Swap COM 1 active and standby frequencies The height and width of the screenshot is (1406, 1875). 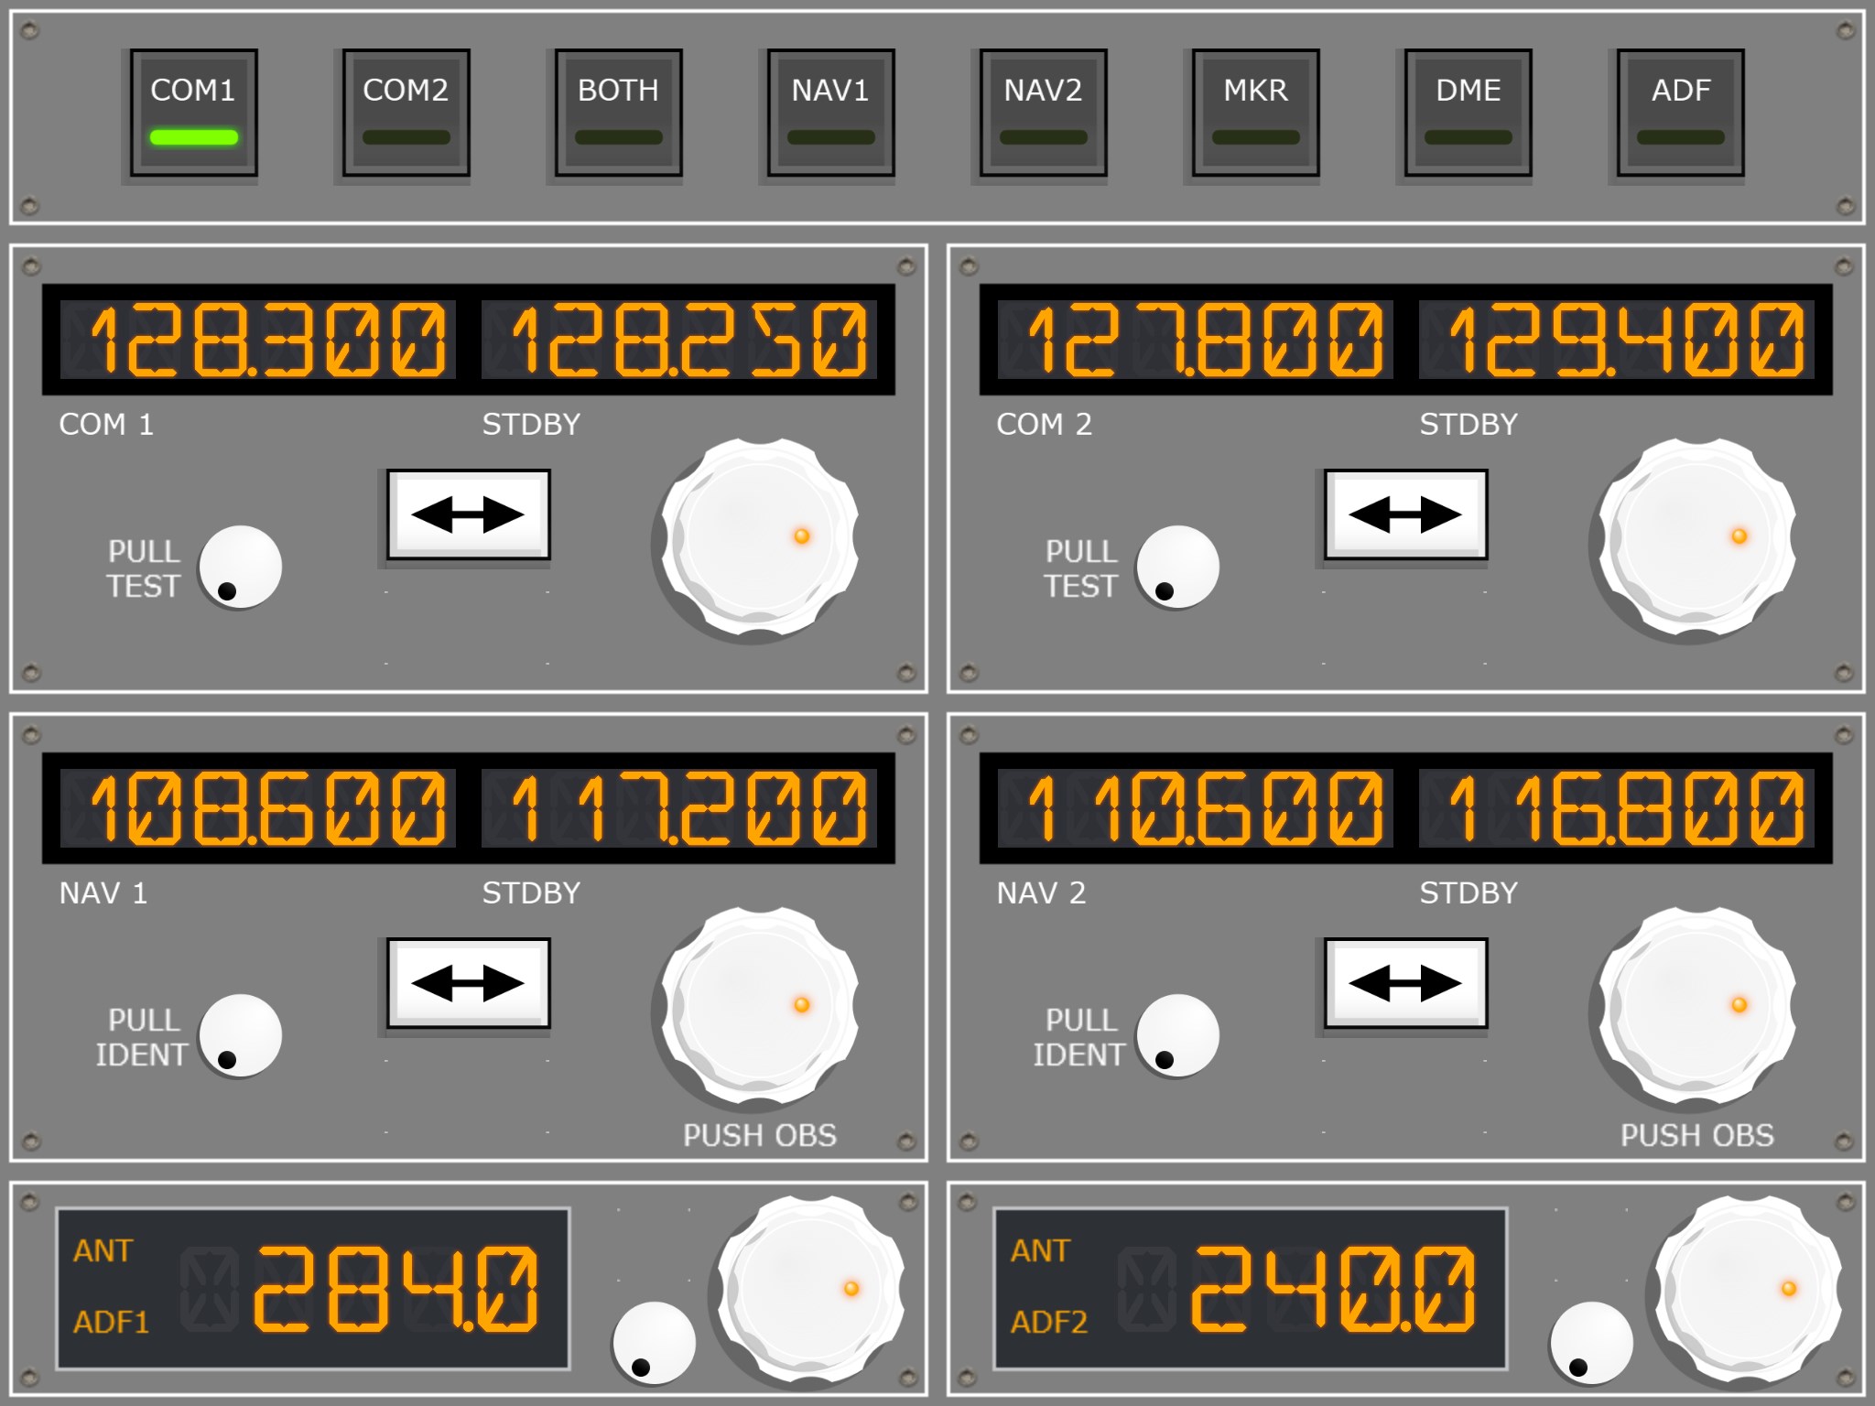coord(468,514)
